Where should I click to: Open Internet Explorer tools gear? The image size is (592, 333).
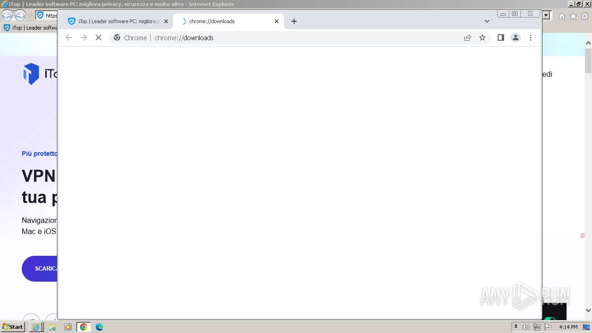[x=585, y=16]
